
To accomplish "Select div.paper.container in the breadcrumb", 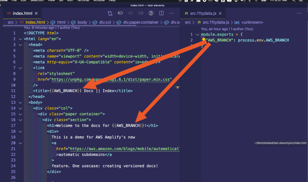I will pyautogui.click(x=141, y=22).
